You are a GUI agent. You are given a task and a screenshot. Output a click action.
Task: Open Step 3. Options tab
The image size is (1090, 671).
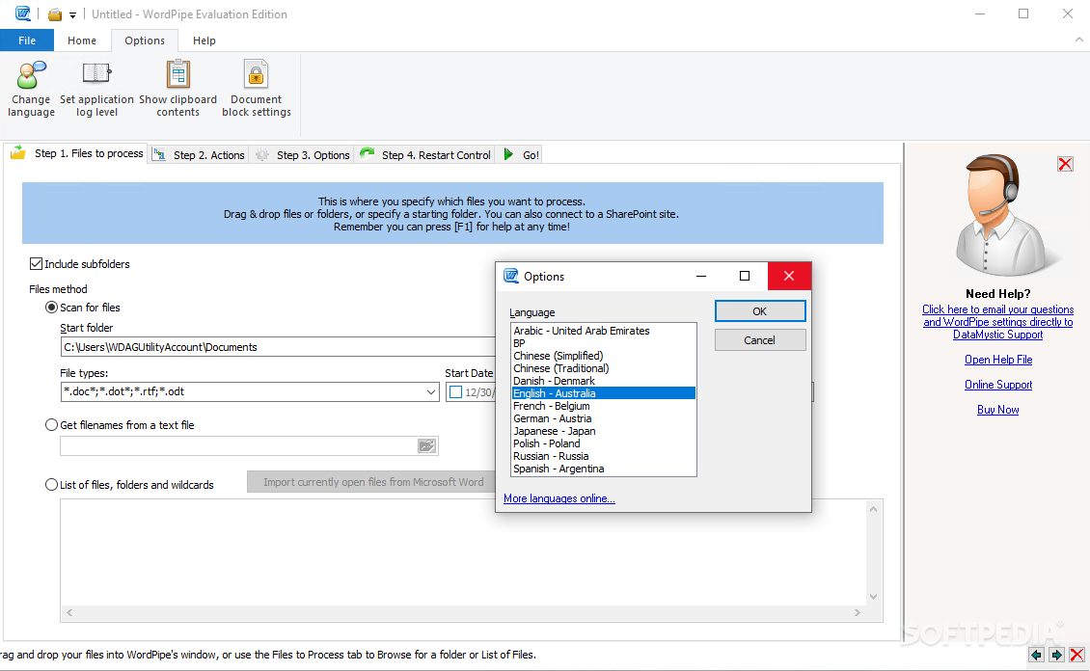302,155
